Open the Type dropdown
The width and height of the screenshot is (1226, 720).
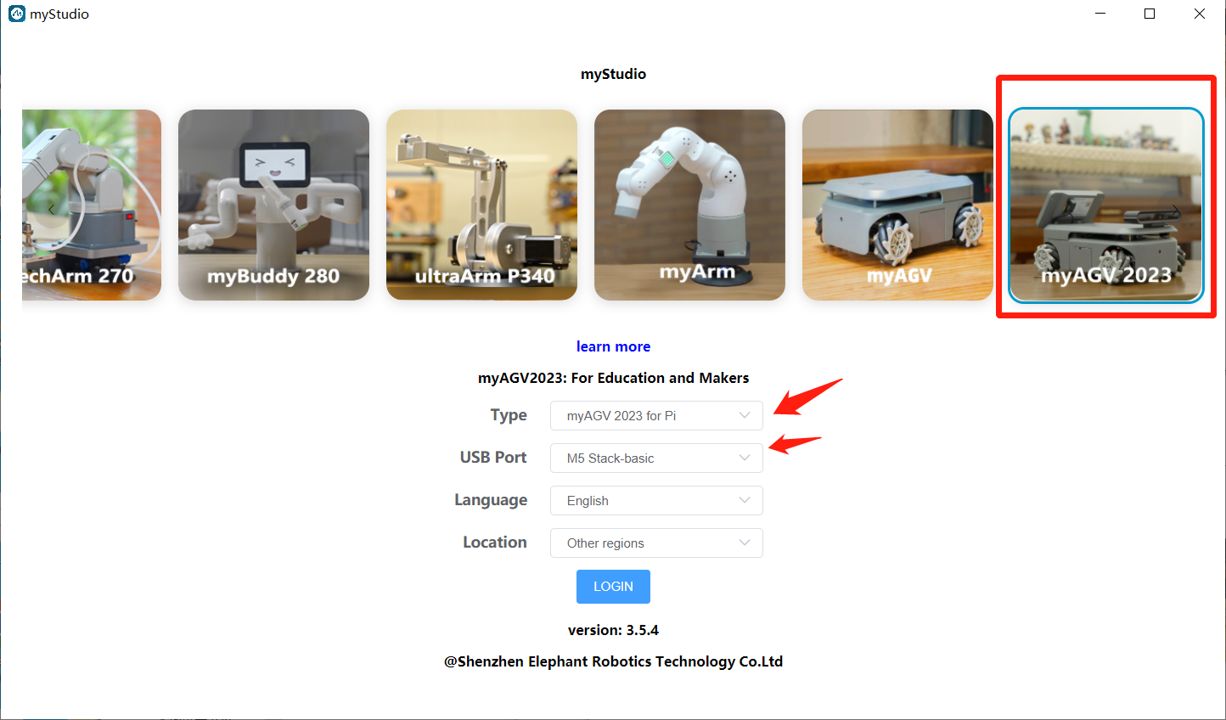pyautogui.click(x=656, y=415)
